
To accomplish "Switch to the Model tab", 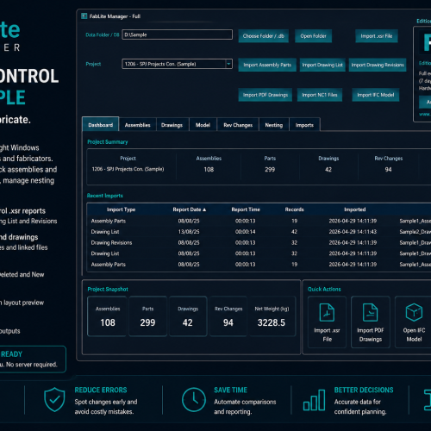I will 203,125.
